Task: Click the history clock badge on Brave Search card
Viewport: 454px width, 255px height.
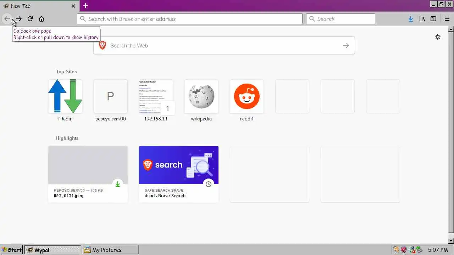Action: click(209, 184)
